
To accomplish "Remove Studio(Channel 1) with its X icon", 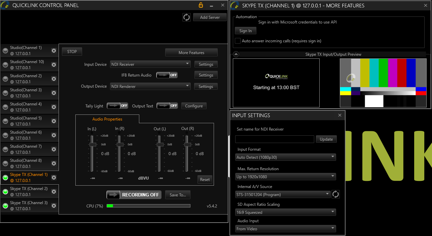I will click(54, 51).
